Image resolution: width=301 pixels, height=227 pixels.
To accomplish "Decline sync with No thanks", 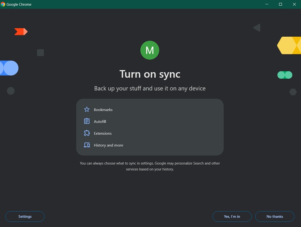I will click(x=275, y=216).
